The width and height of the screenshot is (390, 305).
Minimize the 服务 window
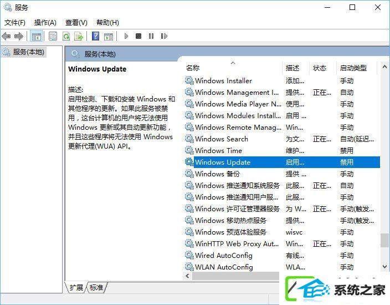[327, 7]
